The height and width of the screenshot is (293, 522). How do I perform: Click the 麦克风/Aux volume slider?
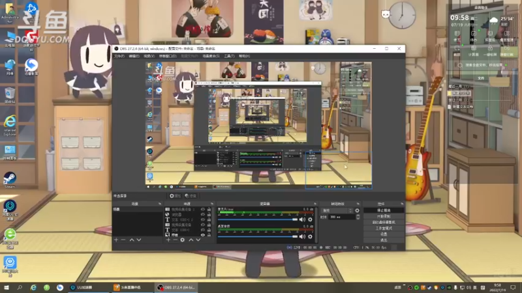pyautogui.click(x=258, y=219)
